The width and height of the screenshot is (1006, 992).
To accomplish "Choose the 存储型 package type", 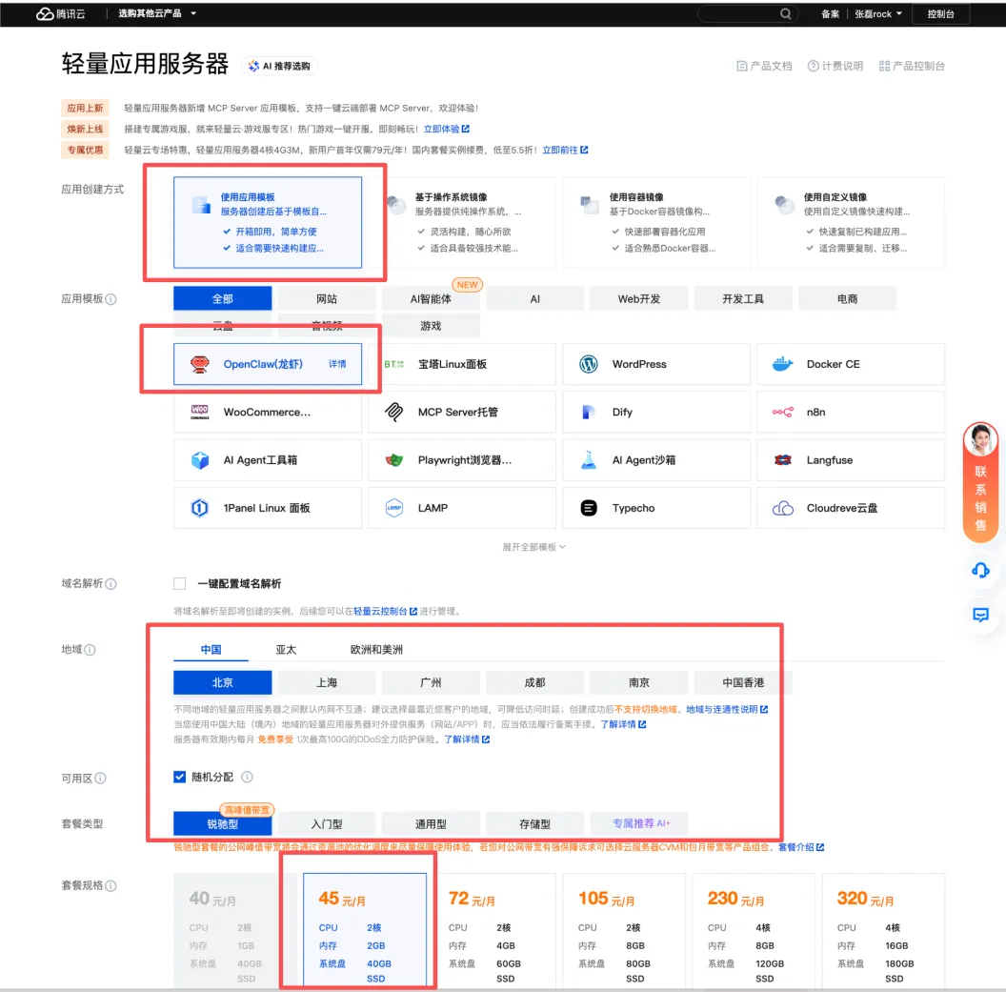I will click(x=534, y=823).
